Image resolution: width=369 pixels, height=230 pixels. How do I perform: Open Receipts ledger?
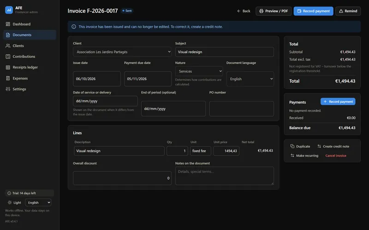point(30,67)
